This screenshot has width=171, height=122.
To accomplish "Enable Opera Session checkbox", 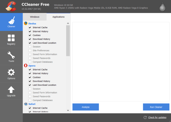I will point(30,89).
